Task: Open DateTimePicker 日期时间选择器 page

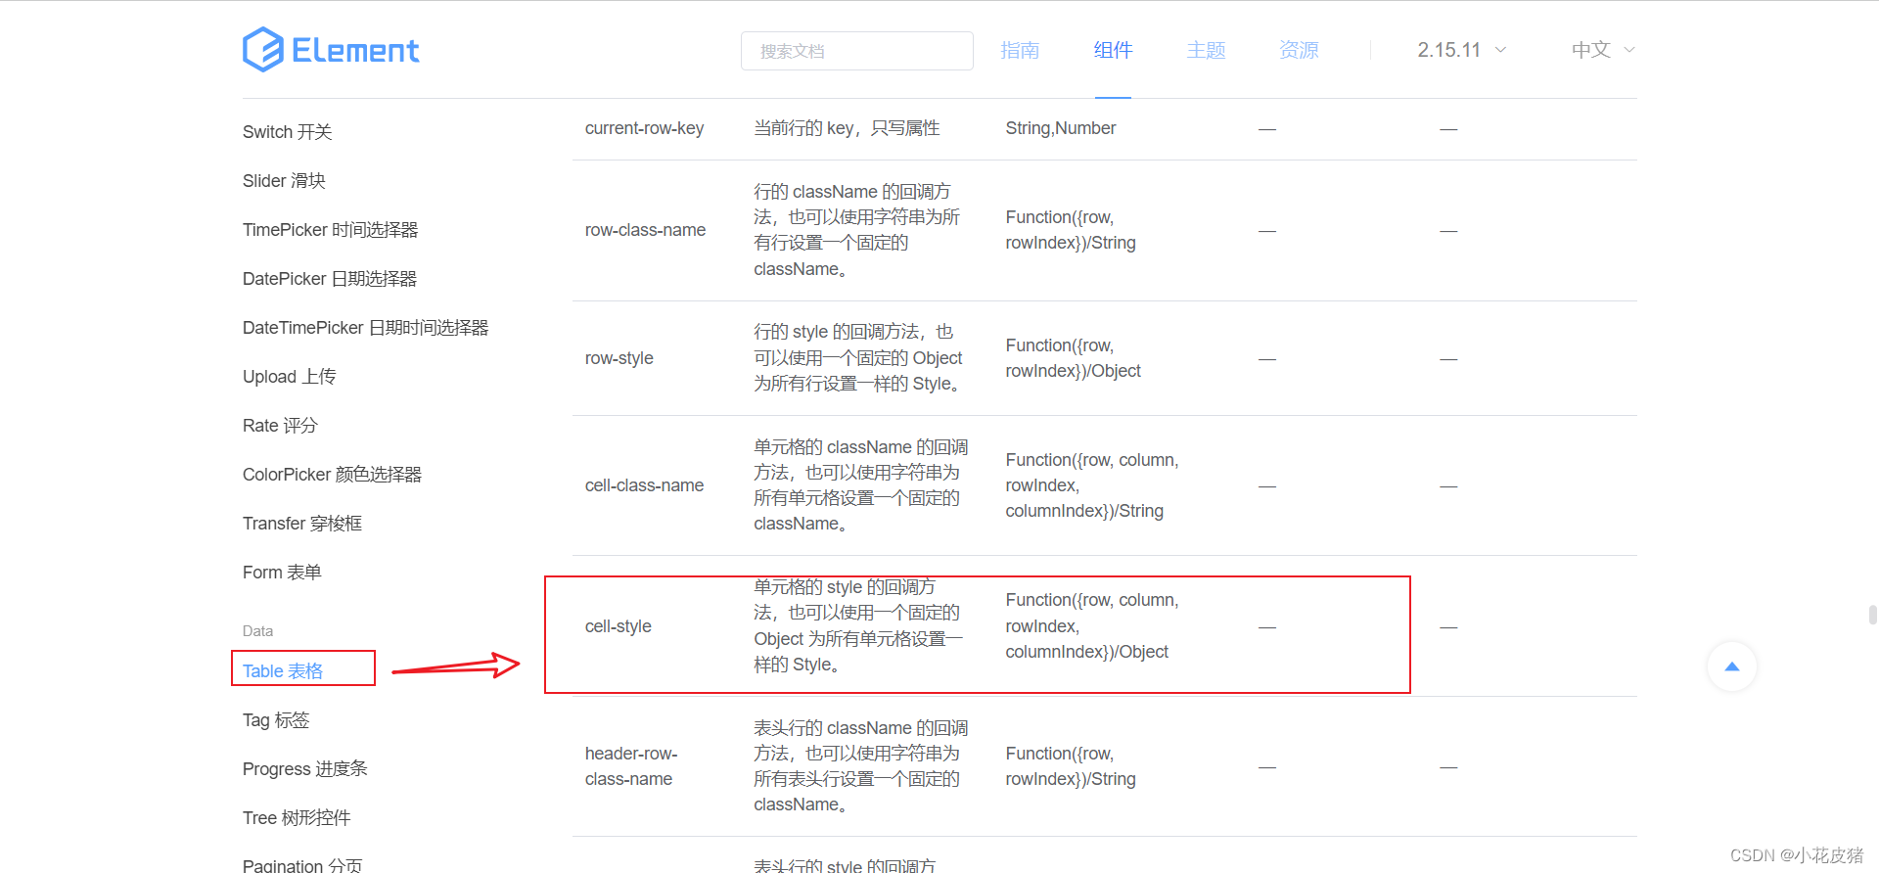Action: pos(366,328)
